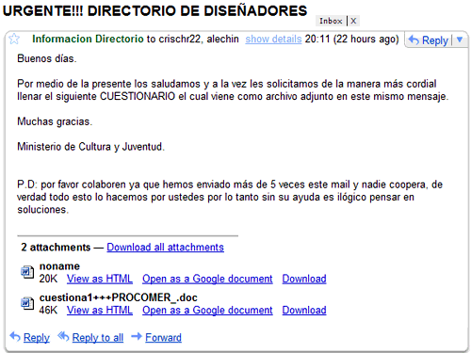
Task: View cuestiona1+++PROCOMER_.doc as HTML
Action: click(100, 310)
